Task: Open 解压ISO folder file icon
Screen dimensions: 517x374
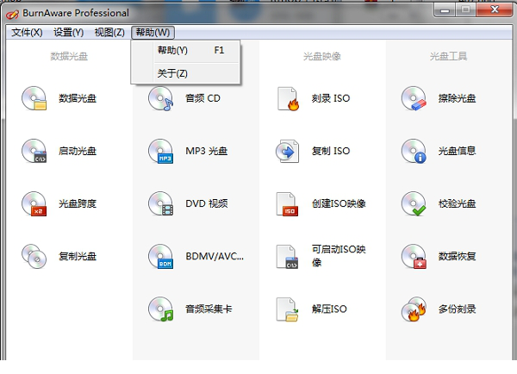Action: coord(287,309)
